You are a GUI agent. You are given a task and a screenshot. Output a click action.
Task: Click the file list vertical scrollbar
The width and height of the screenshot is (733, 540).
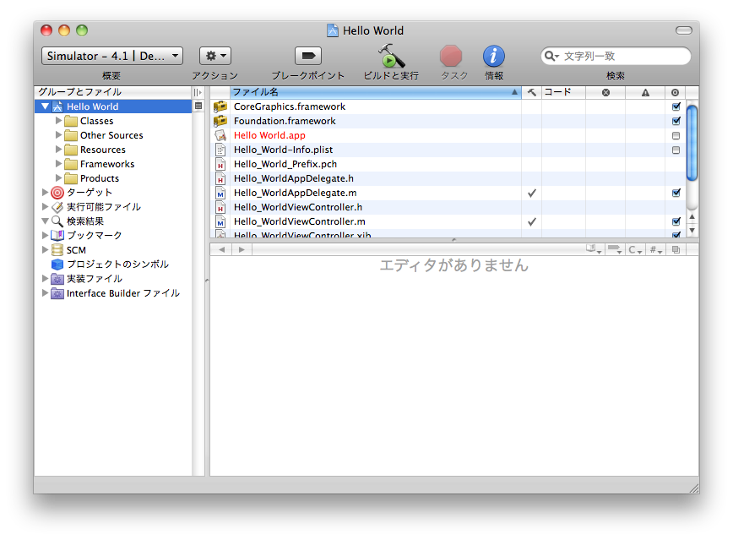[692, 144]
